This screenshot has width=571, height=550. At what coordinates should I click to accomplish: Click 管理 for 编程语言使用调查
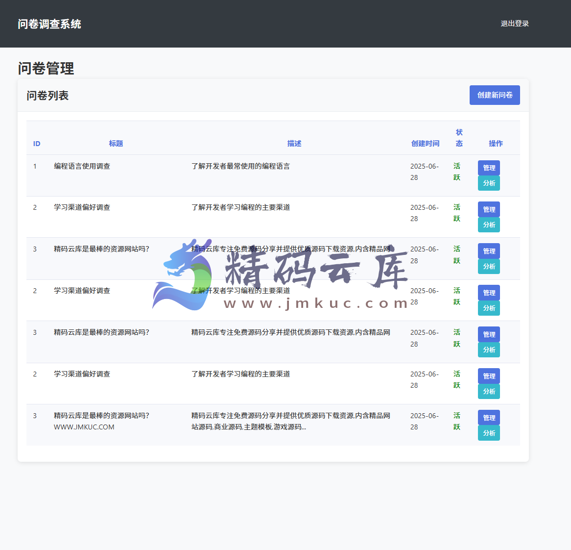tap(489, 168)
